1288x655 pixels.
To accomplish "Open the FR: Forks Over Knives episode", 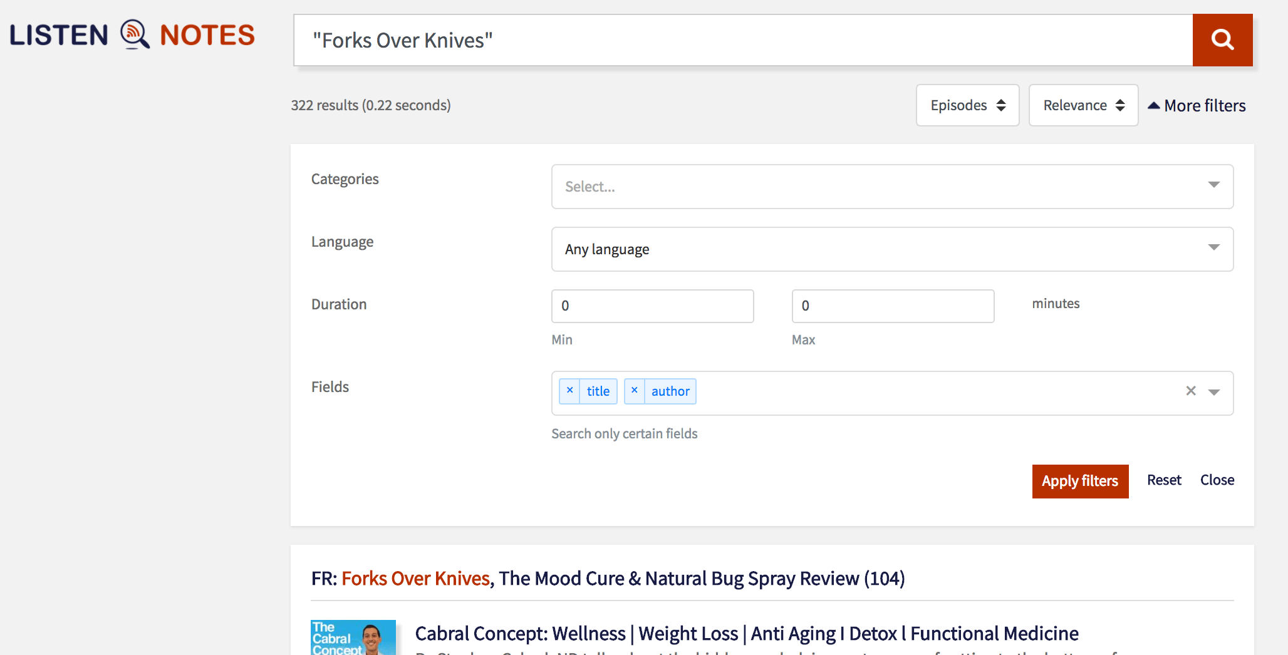I will tap(608, 579).
